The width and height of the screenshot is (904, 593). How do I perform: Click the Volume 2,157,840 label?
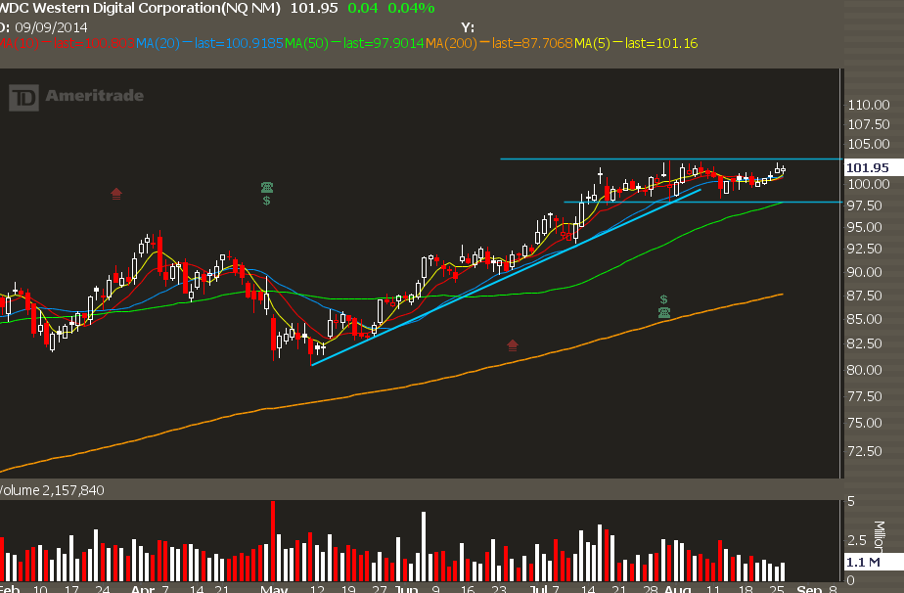(x=53, y=489)
